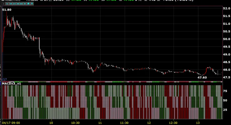Switch chart to 15-minute interval
The height and width of the screenshot is (125, 231).
[14, 4]
